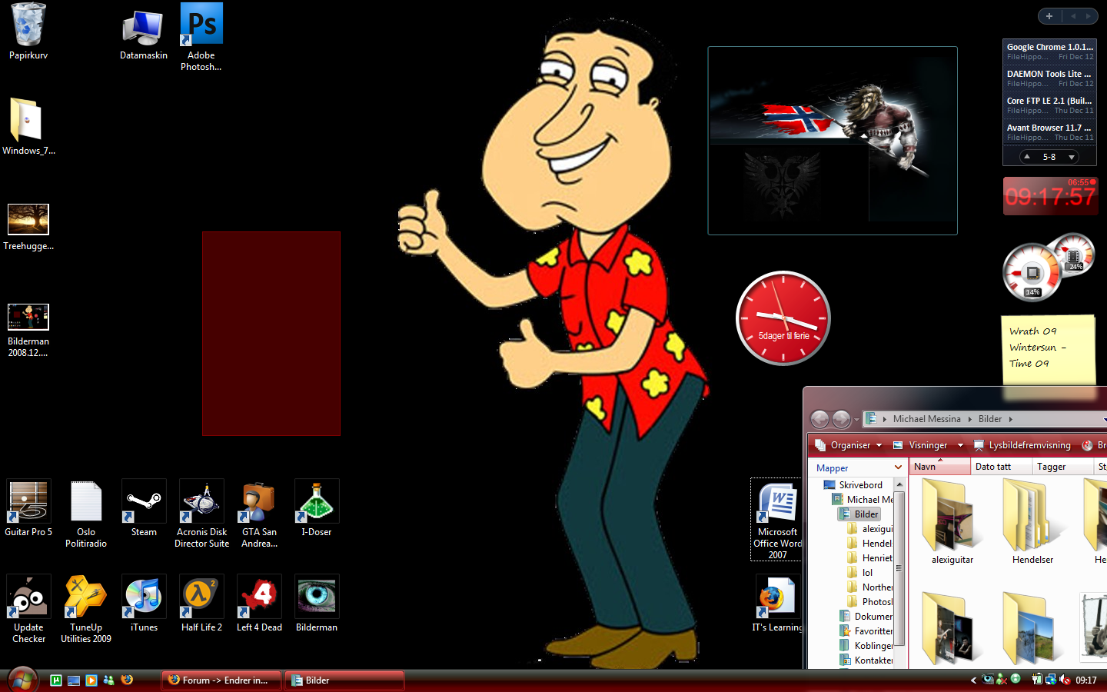Open the Google Chrome 1.0.1 feed headline
The height and width of the screenshot is (692, 1107).
[1049, 47]
